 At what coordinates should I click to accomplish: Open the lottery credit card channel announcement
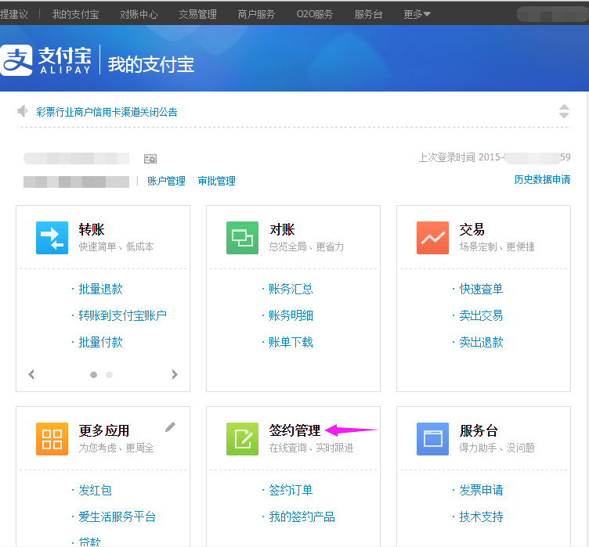(107, 112)
